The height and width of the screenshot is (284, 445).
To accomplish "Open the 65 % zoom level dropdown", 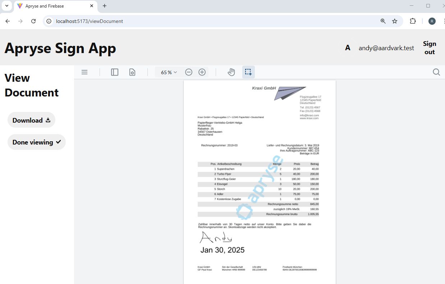I will (169, 72).
